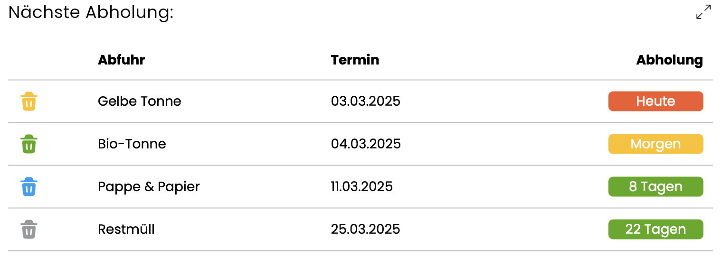Image resolution: width=721 pixels, height=258 pixels.
Task: Select the Pappe & Papier row label
Action: pos(149,187)
